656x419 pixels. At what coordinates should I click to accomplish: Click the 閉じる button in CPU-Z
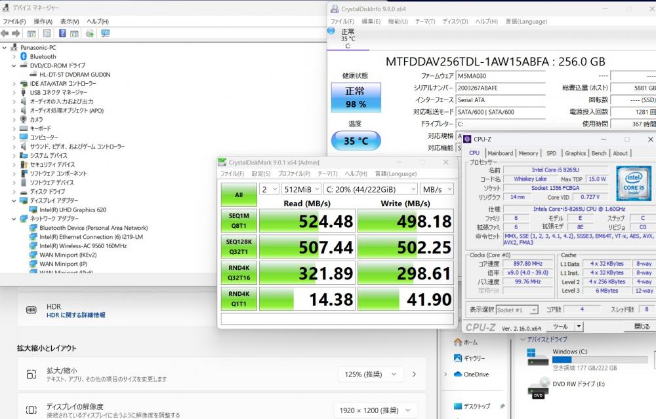click(x=642, y=326)
